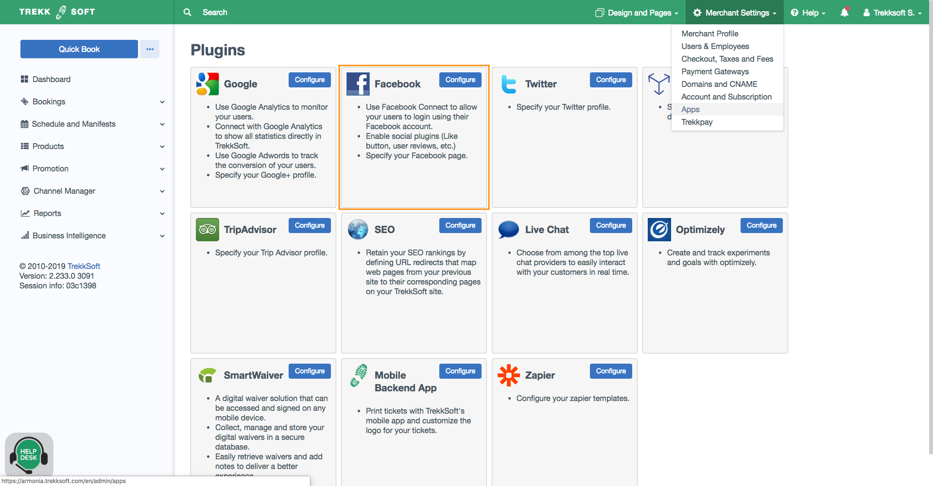Click the Schedule calendar icon
This screenshot has width=933, height=486.
[24, 124]
